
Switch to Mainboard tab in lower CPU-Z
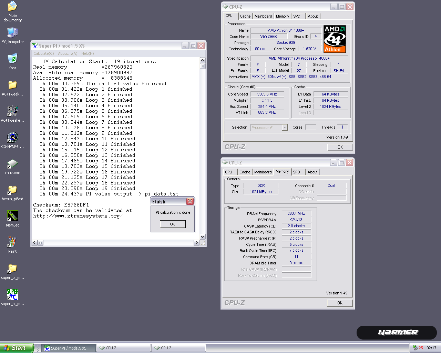click(x=263, y=172)
